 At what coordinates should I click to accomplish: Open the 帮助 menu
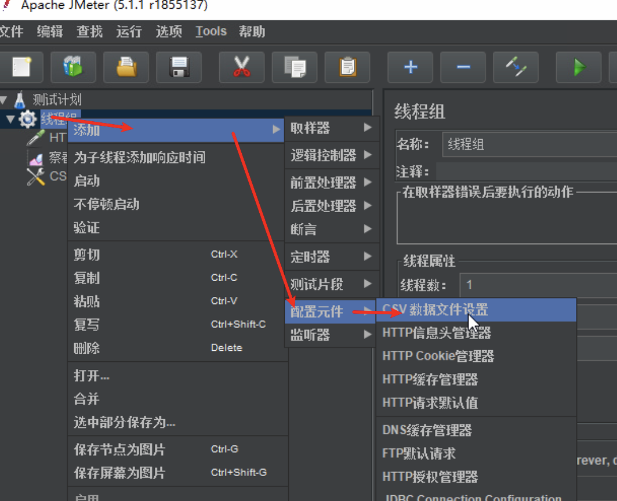point(252,31)
